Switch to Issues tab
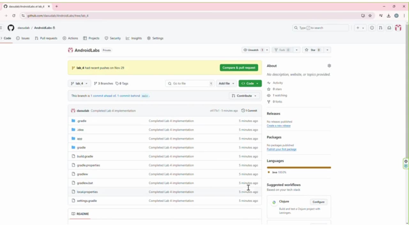This screenshot has height=230, width=409. pos(23,38)
